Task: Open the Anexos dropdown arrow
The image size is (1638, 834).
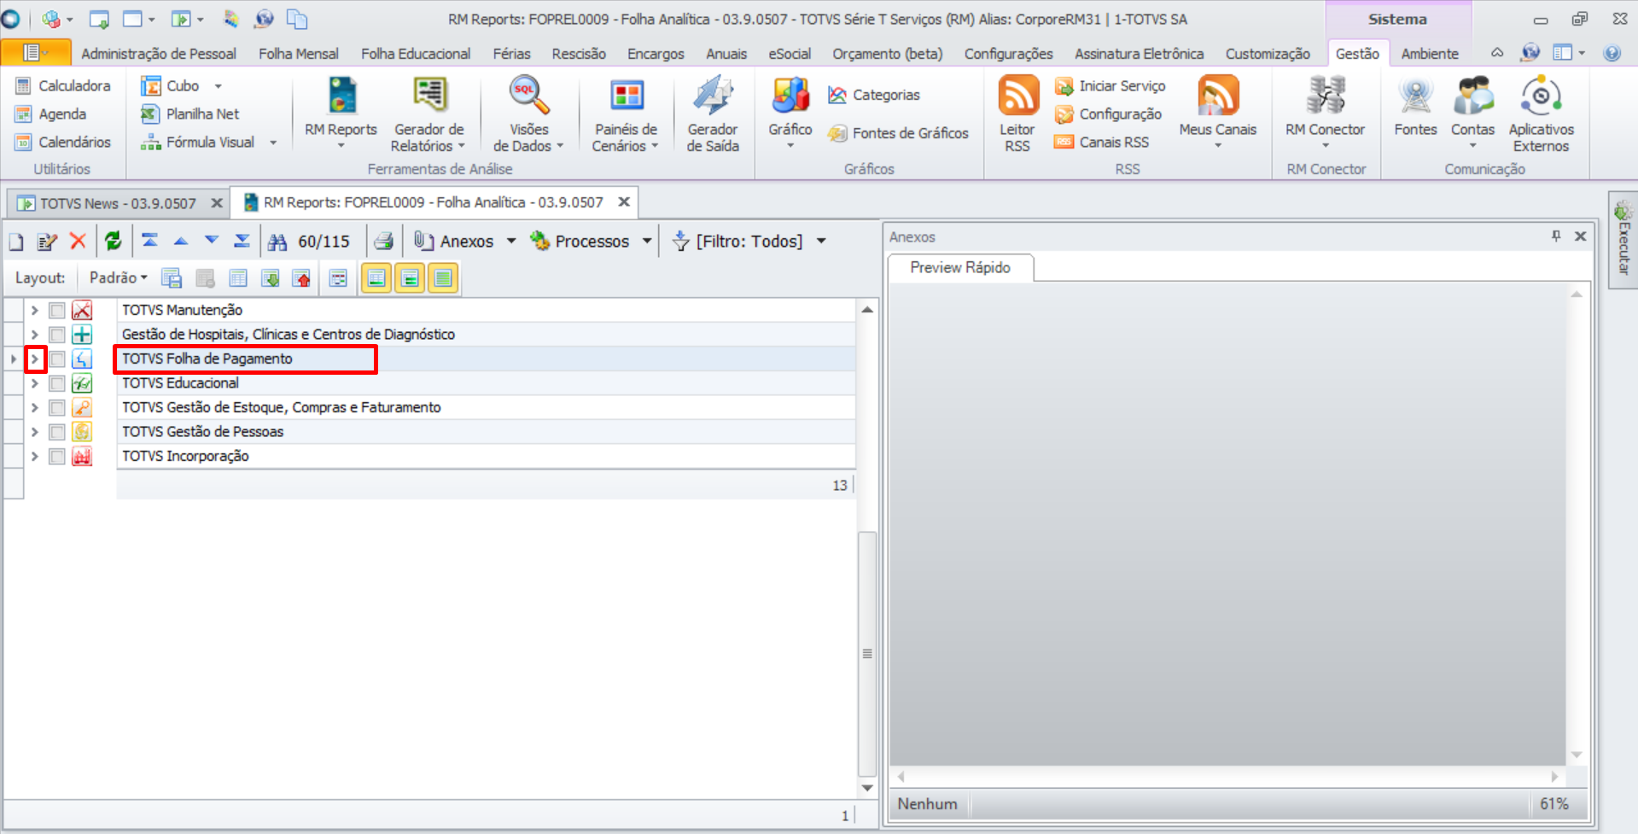Action: (511, 242)
